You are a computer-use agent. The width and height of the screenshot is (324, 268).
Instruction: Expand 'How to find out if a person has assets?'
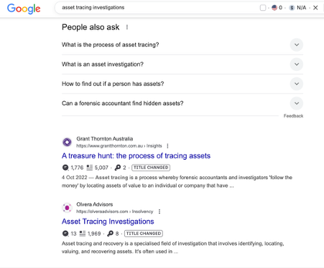(182, 84)
